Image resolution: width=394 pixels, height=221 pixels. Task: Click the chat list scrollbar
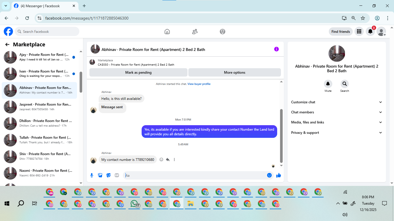coord(81,82)
